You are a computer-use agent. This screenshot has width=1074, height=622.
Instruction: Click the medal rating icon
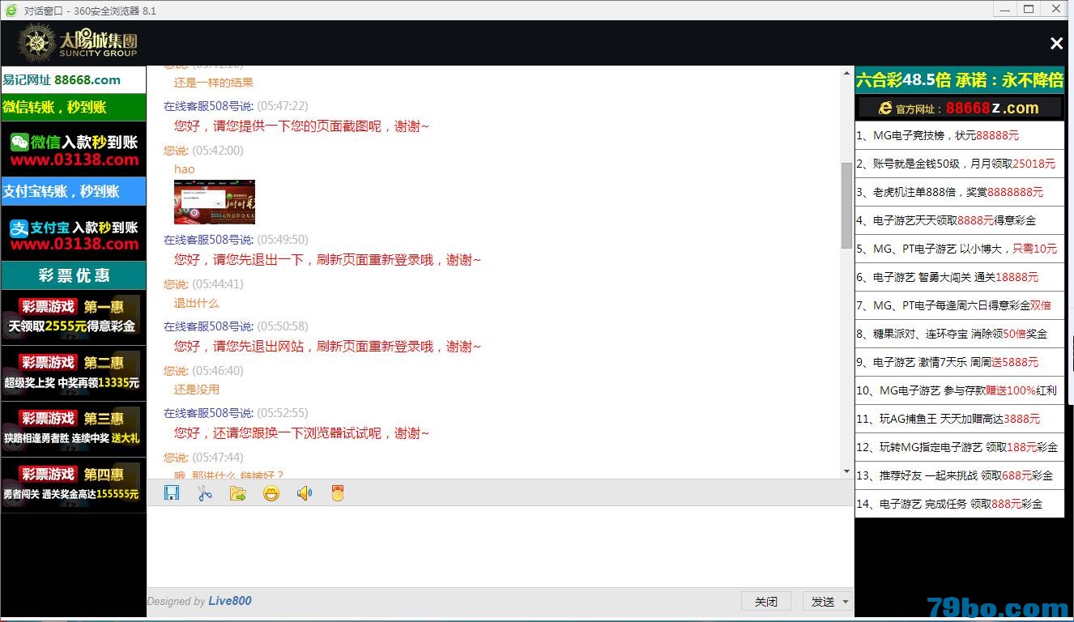pos(338,492)
